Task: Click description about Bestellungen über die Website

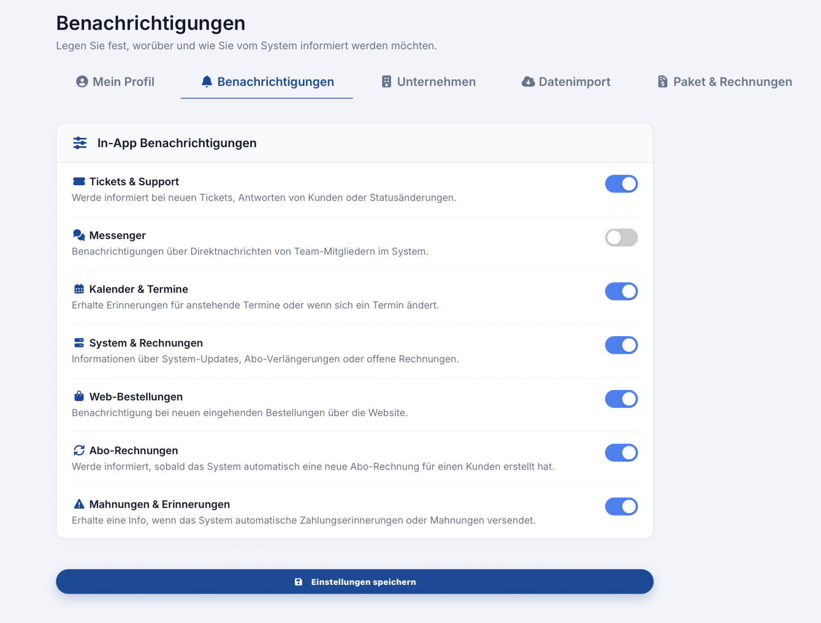Action: tap(239, 413)
